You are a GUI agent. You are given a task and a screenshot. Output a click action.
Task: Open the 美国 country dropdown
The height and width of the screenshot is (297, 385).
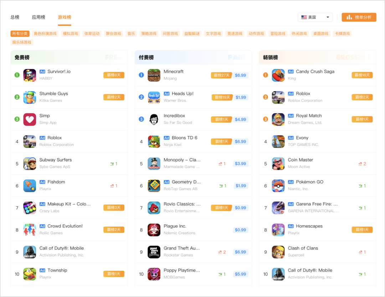315,17
